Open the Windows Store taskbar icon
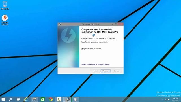 pyautogui.click(x=43, y=99)
